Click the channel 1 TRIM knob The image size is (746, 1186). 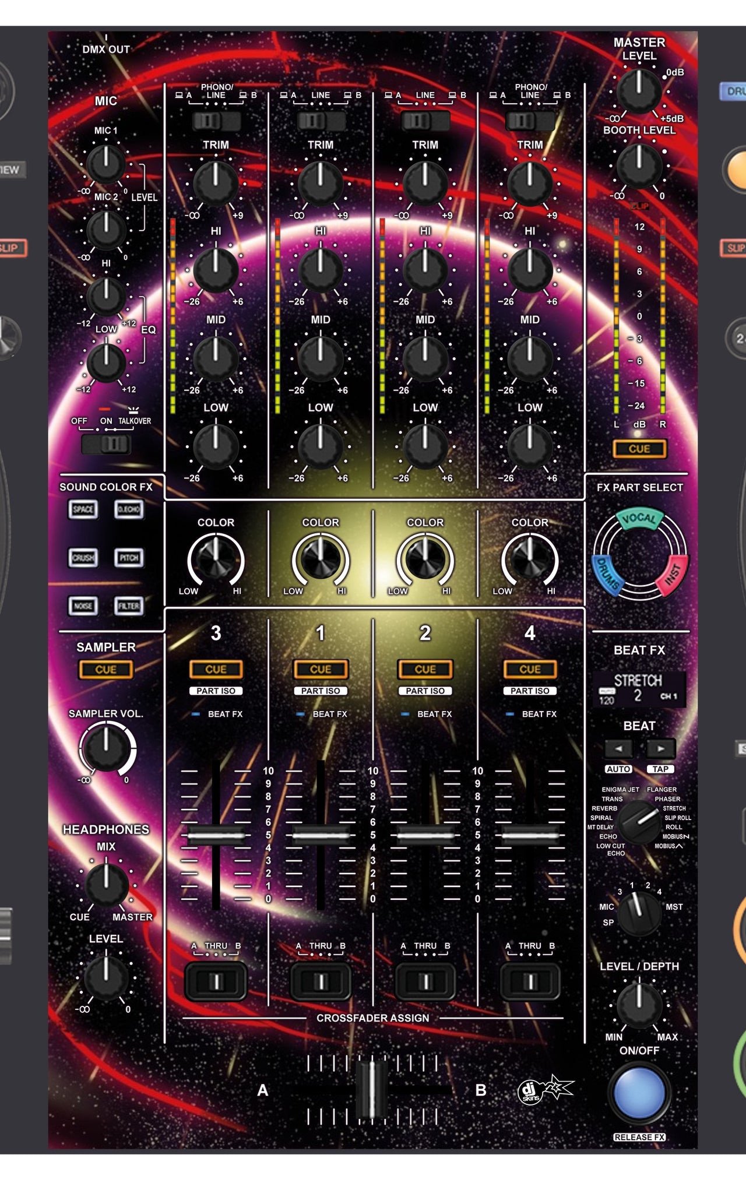[x=321, y=183]
